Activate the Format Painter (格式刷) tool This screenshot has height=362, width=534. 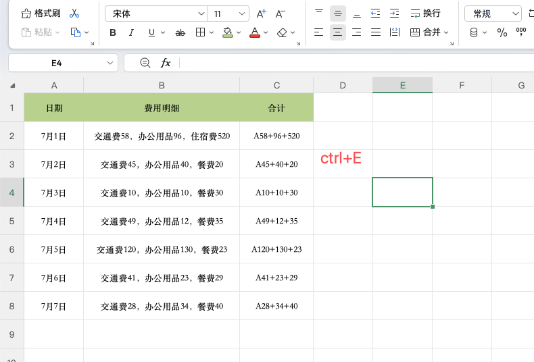coord(41,14)
